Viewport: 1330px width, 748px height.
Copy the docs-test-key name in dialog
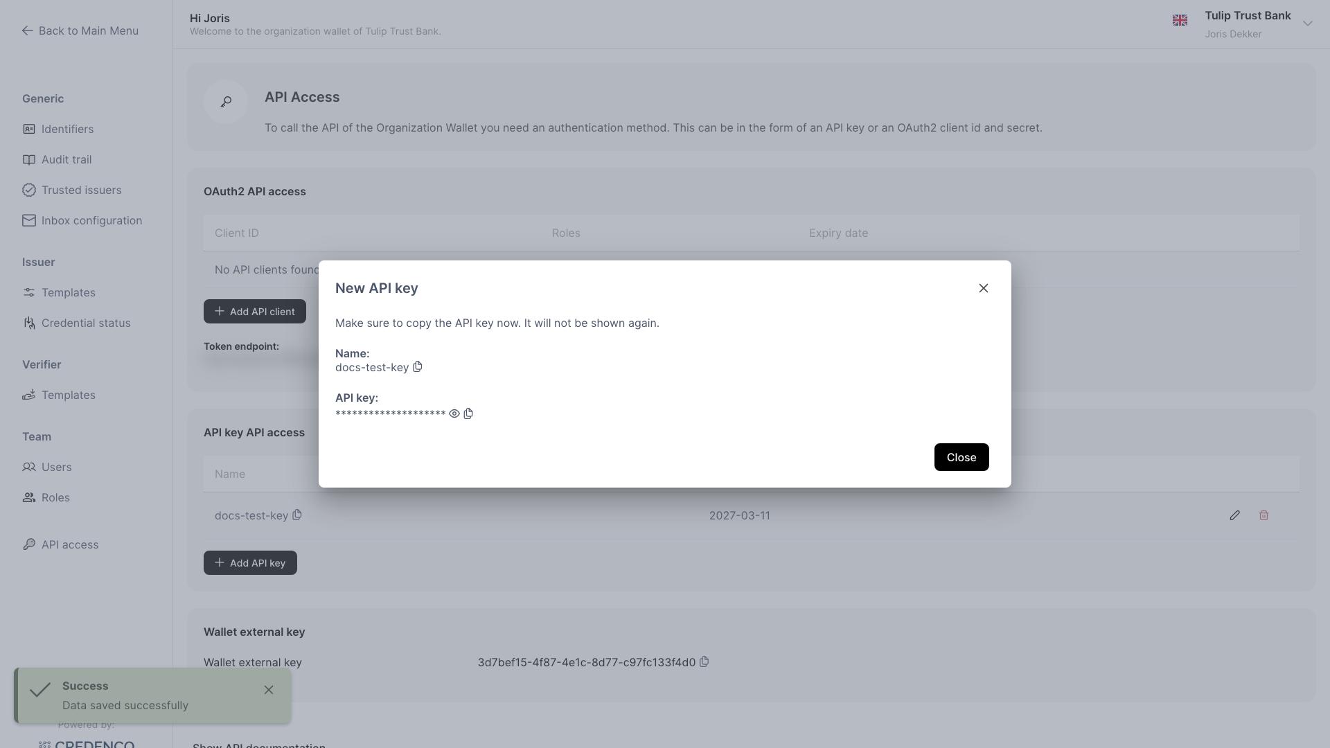point(418,367)
